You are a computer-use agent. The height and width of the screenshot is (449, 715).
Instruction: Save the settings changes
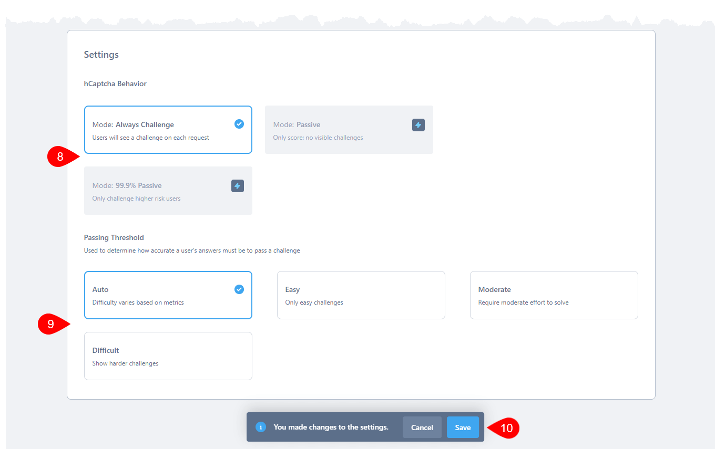(x=463, y=427)
